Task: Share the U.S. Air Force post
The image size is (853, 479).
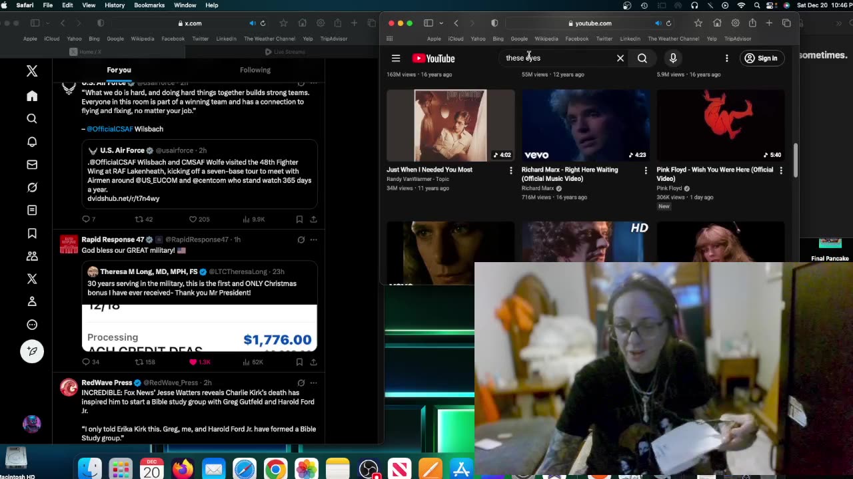Action: 313,219
